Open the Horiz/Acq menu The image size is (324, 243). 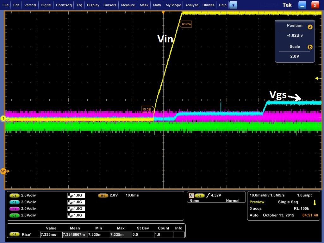coord(64,5)
